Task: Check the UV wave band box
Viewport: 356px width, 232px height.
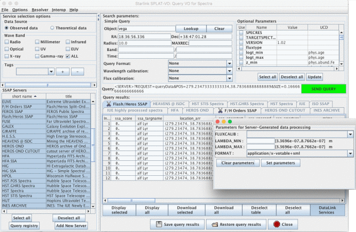Action: click(x=37, y=49)
